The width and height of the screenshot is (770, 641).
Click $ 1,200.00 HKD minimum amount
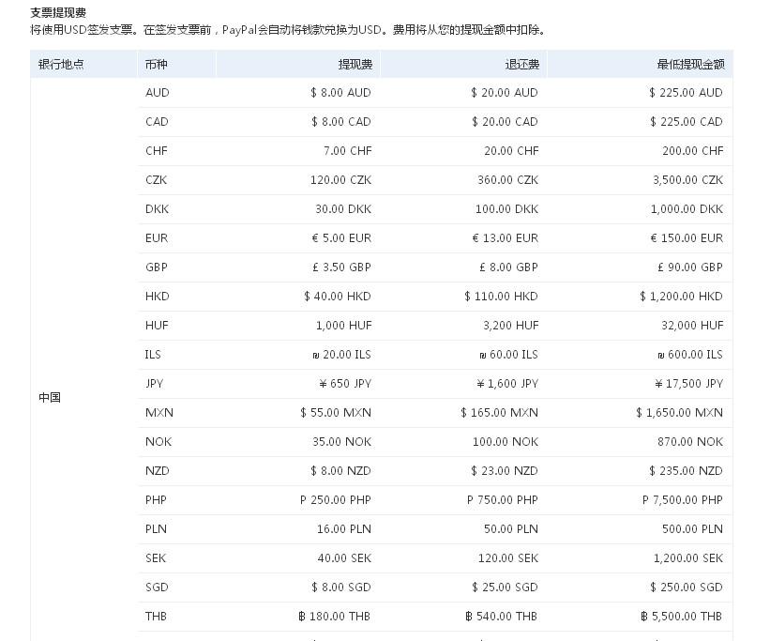681,296
